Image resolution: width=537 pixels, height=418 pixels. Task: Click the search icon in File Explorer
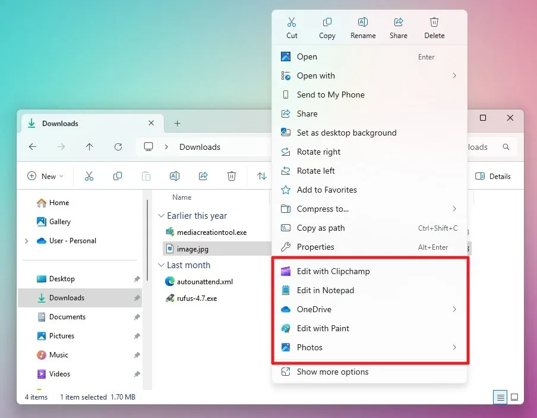507,147
